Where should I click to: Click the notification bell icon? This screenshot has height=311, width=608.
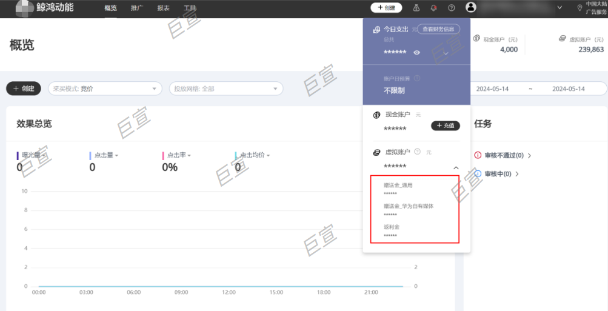click(434, 8)
